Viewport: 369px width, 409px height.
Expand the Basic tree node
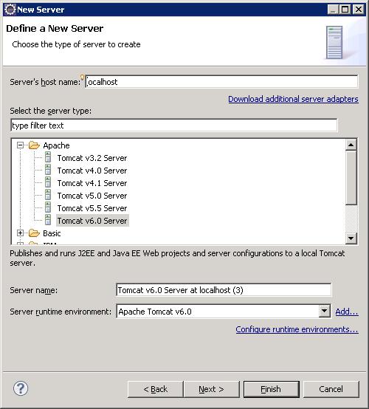tap(21, 233)
